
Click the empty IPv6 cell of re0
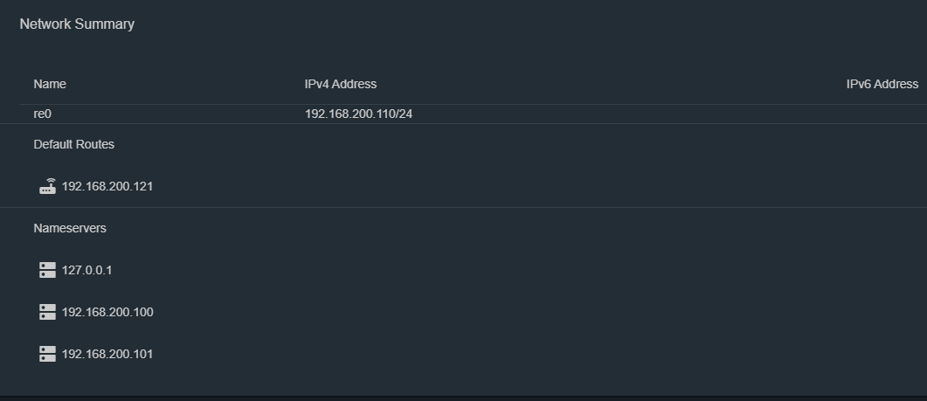point(882,114)
